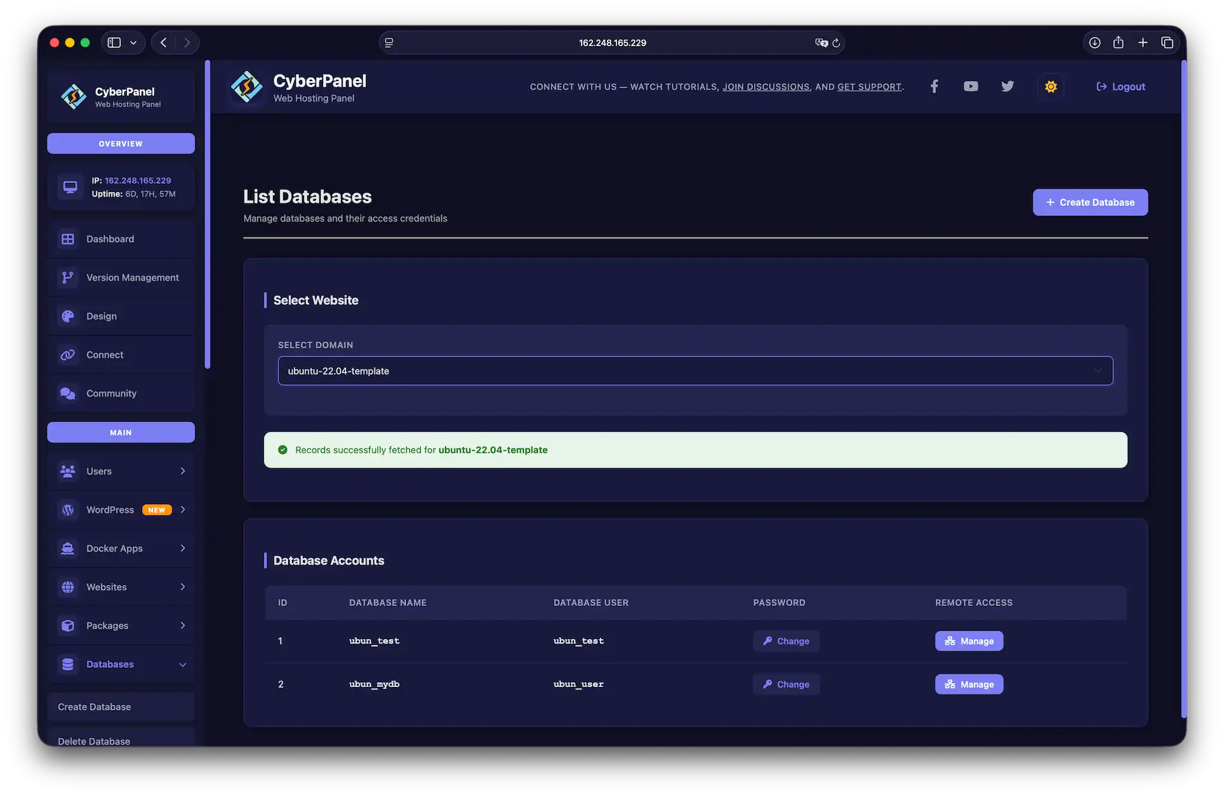Click the Create Database button
Image resolution: width=1224 pixels, height=796 pixels.
pyautogui.click(x=1090, y=202)
